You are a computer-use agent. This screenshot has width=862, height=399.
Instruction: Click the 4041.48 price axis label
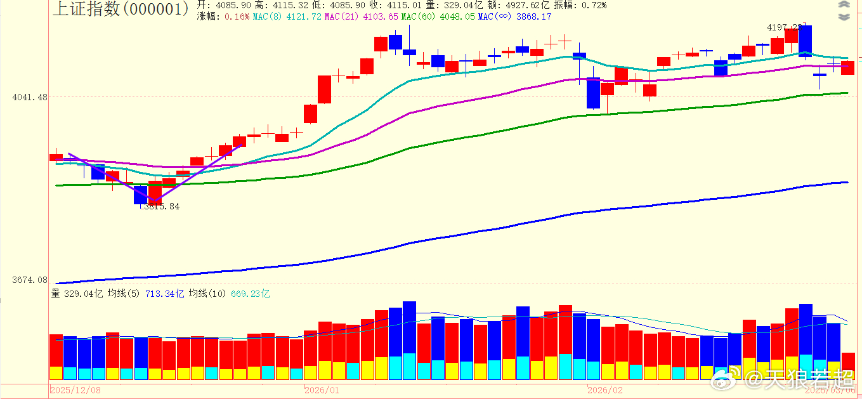[x=30, y=96]
